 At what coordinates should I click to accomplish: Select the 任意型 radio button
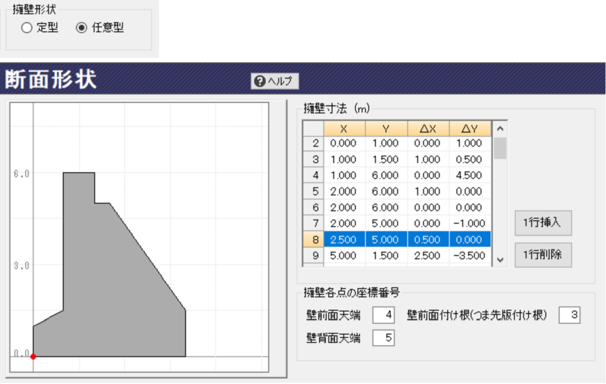coord(82,28)
